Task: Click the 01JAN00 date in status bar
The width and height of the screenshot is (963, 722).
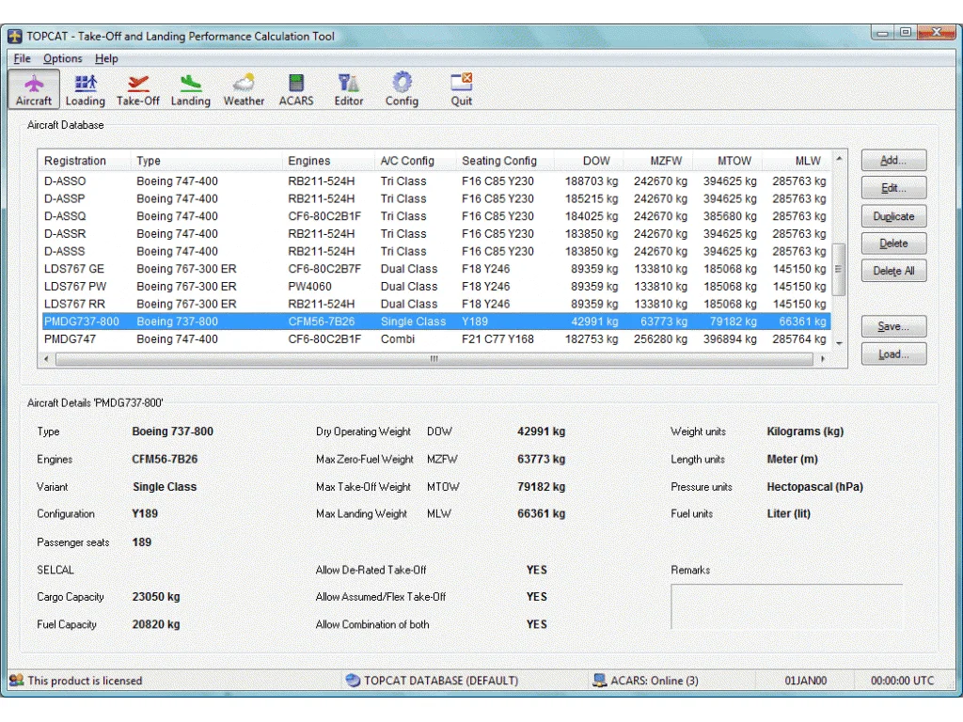Action: [806, 681]
